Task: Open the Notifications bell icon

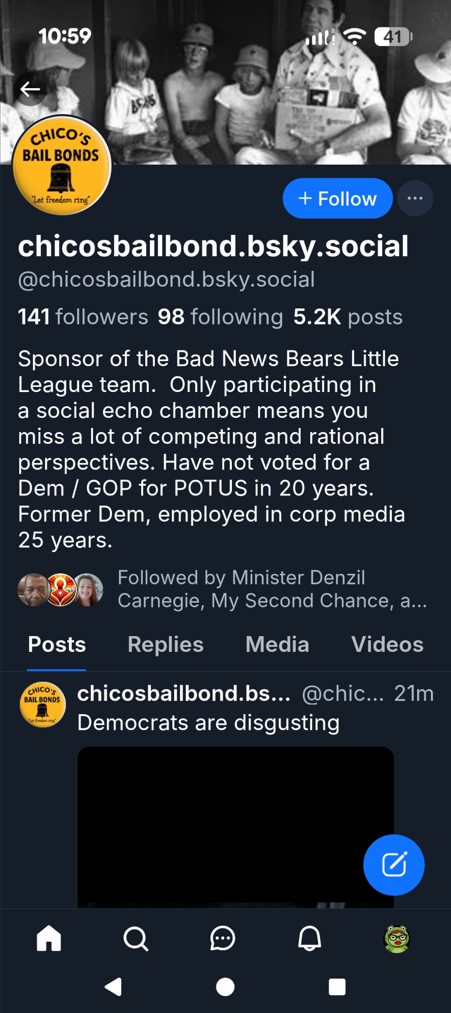Action: click(x=310, y=939)
